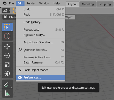Activate the 3D Cursor tool

coord(7,36)
